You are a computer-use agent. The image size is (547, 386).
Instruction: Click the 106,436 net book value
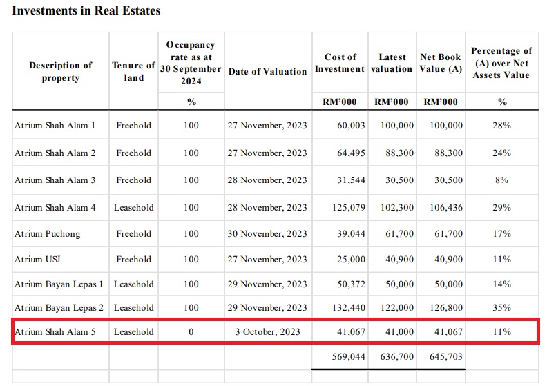pos(446,207)
